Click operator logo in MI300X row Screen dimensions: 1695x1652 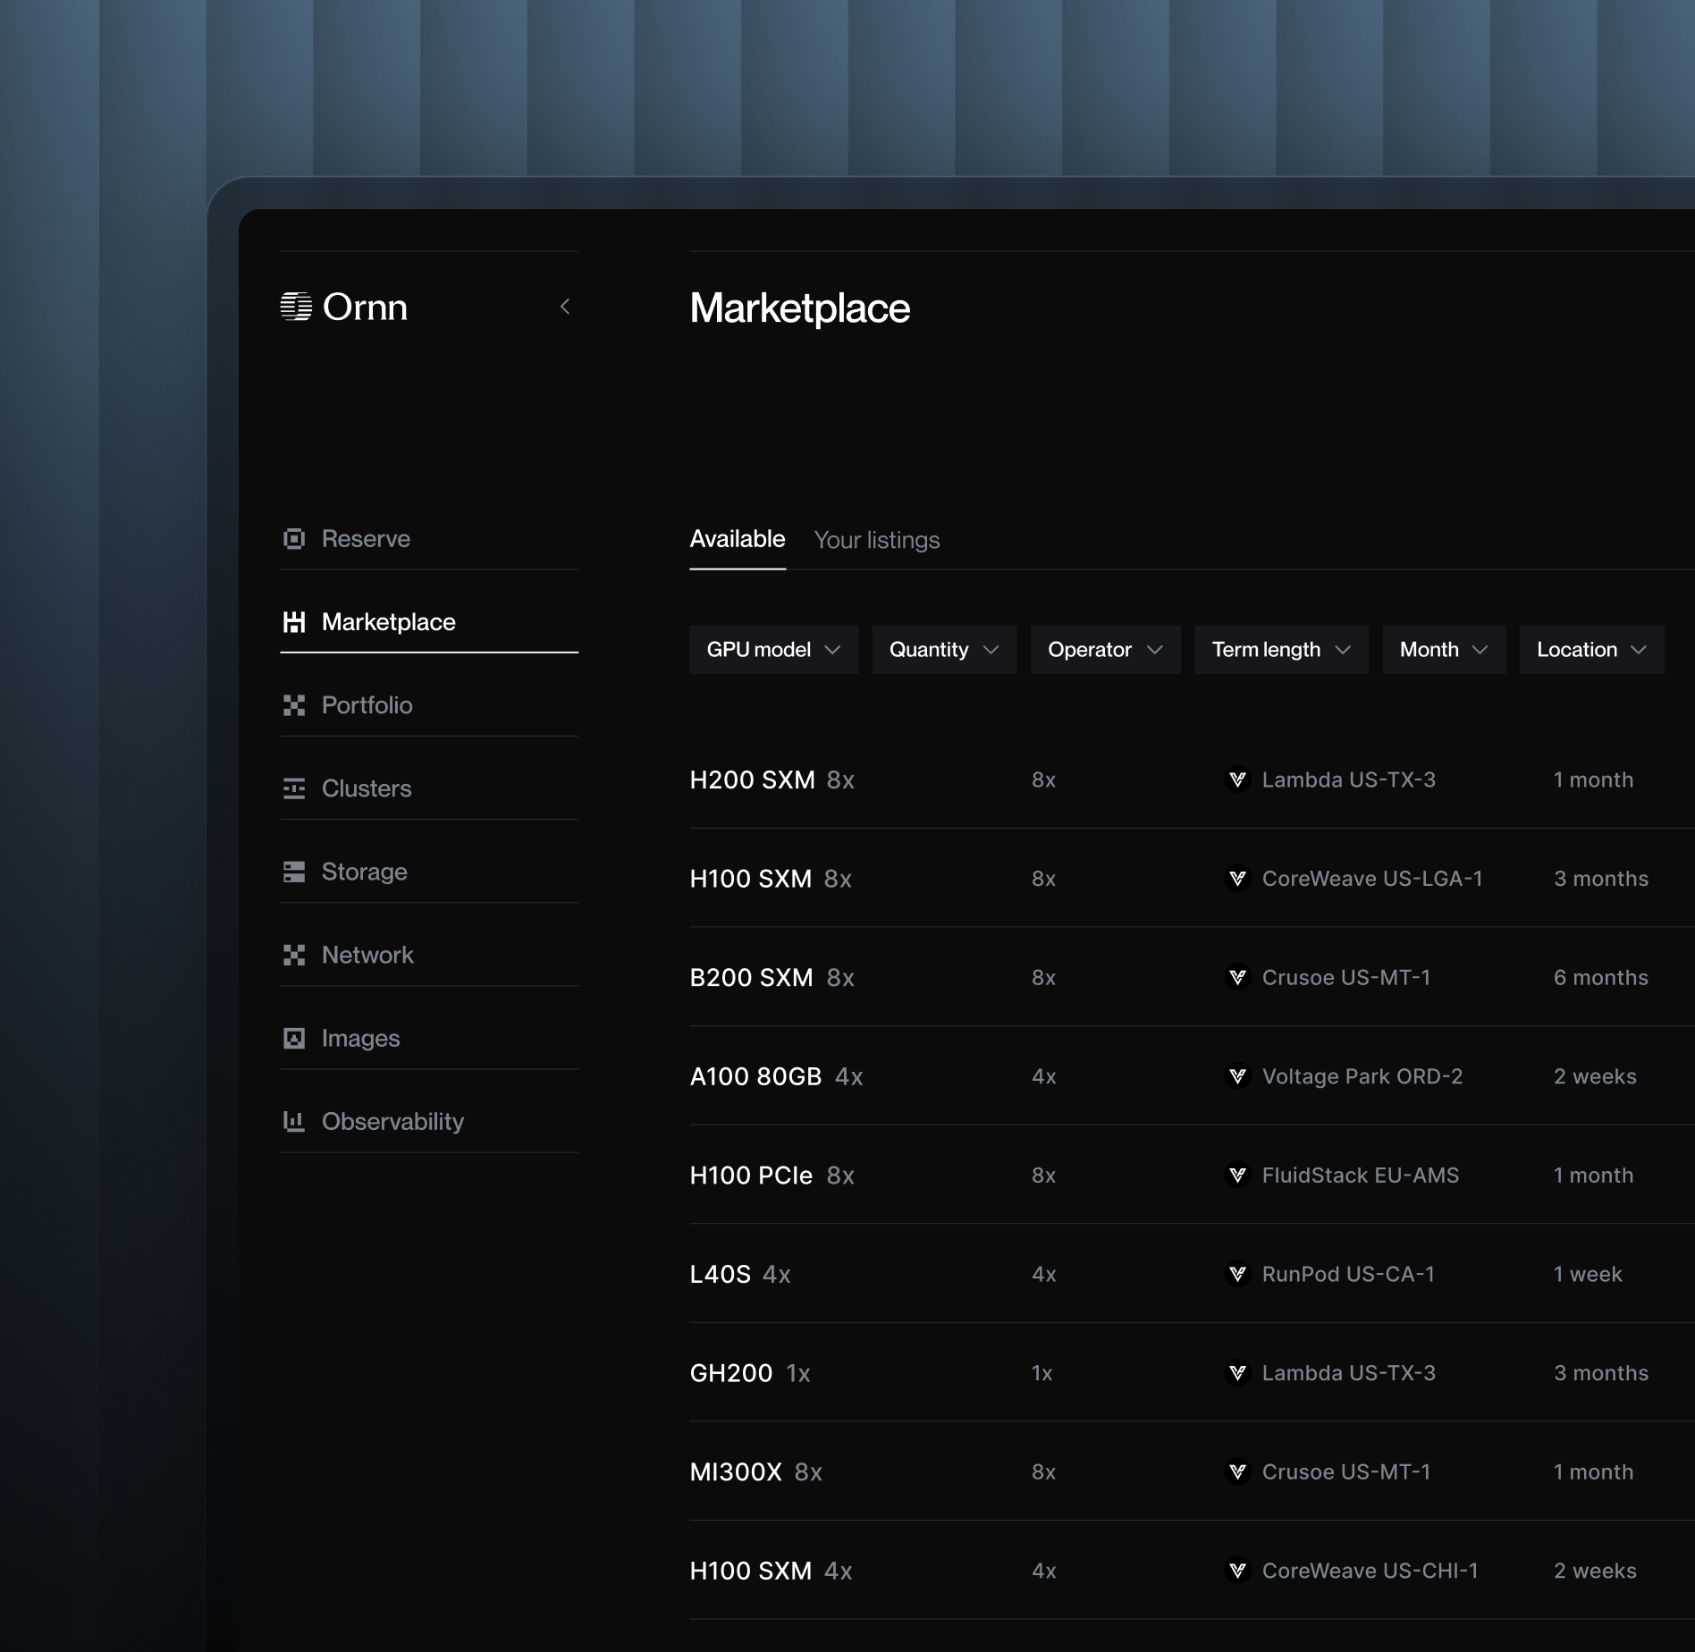coord(1237,1471)
